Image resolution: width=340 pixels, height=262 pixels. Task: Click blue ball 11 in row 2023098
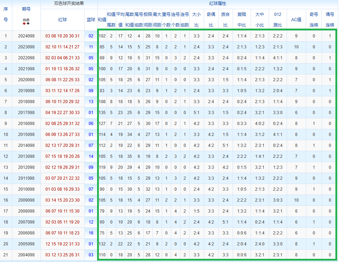click(x=91, y=47)
